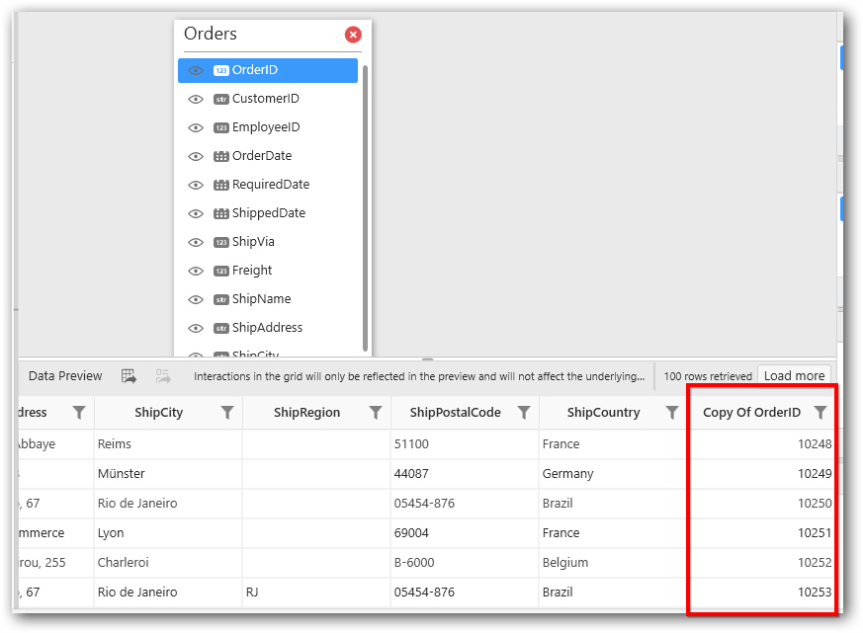The height and width of the screenshot is (633, 863).
Task: Click the date type icon beside ShippedDate
Action: coord(221,214)
